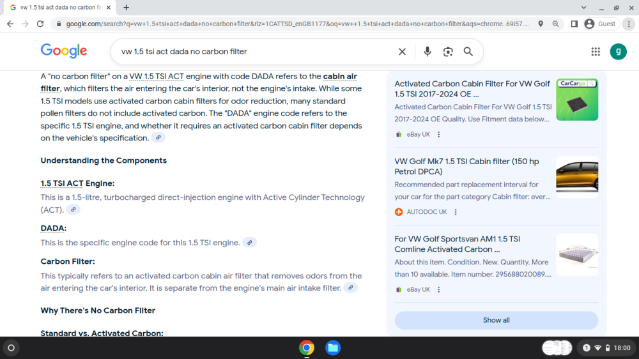Click the AUTODOC UK source label
The image size is (639, 359).
coord(427,212)
